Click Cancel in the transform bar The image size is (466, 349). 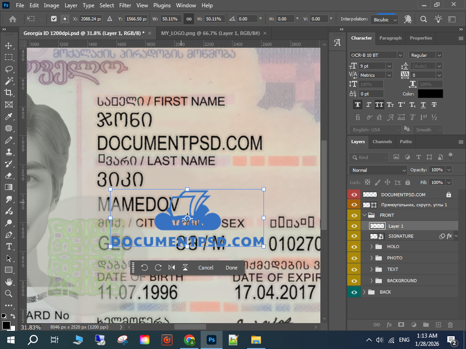pyautogui.click(x=206, y=268)
